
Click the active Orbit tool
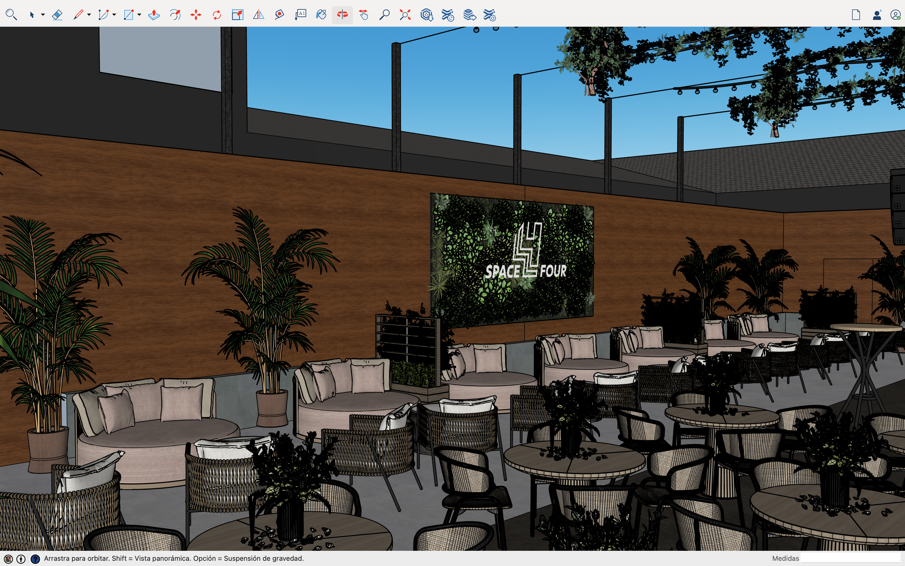342,15
